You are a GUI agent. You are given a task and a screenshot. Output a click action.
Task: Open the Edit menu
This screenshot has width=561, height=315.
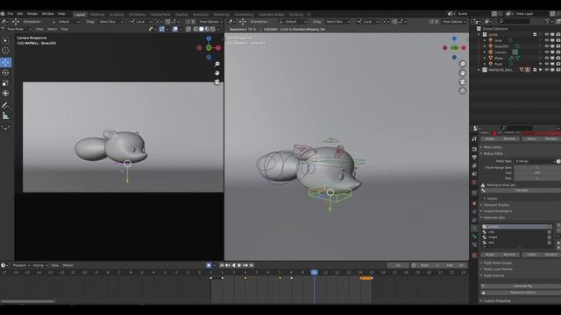tap(19, 14)
